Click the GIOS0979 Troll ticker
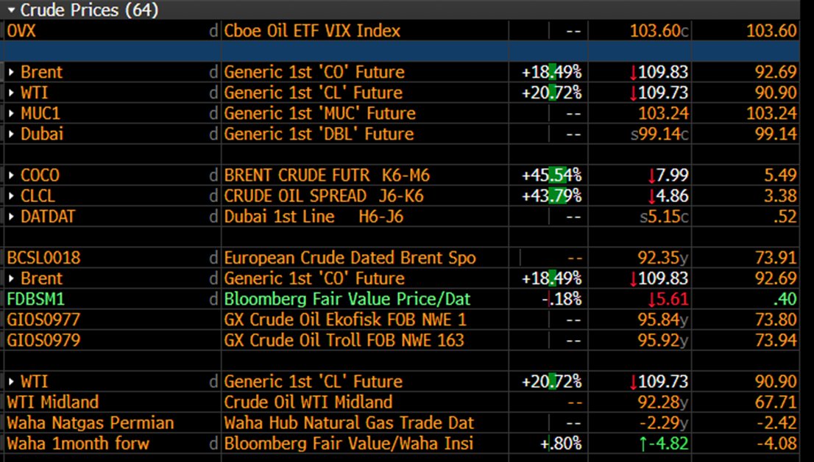The height and width of the screenshot is (462, 814). click(43, 340)
